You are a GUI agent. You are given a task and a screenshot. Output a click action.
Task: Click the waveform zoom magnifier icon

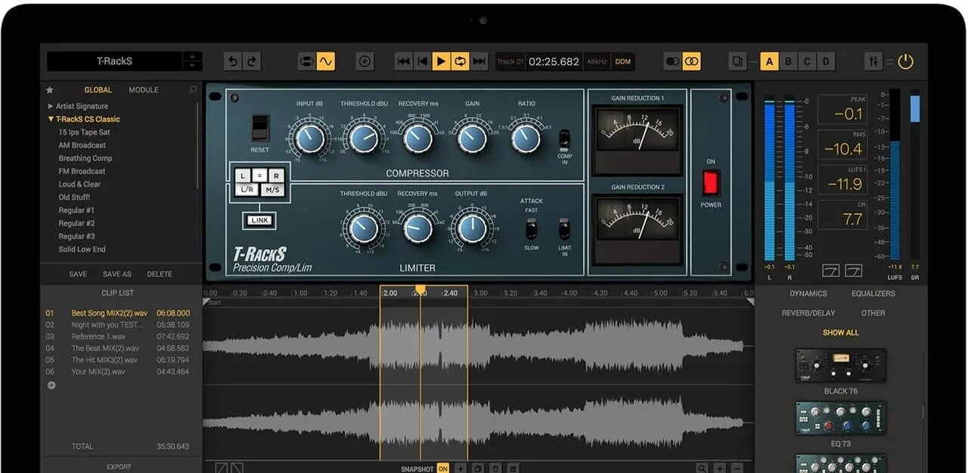click(703, 468)
